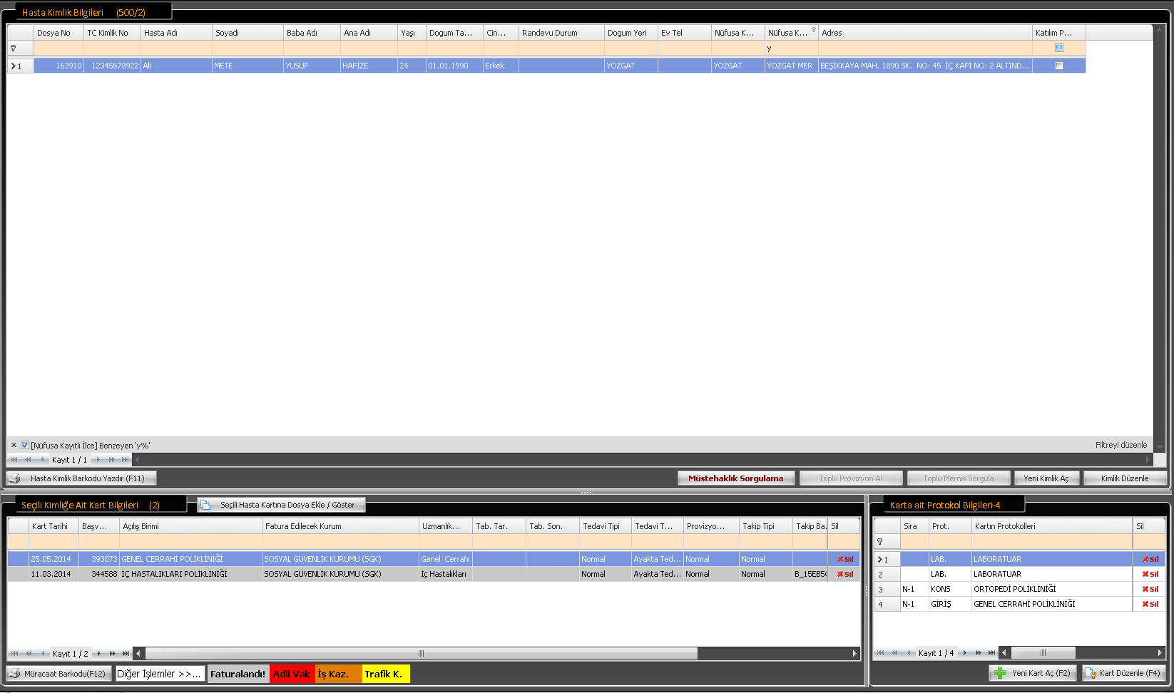Select patient row with TC 12345678922
This screenshot has height=693, width=1174.
(x=546, y=66)
